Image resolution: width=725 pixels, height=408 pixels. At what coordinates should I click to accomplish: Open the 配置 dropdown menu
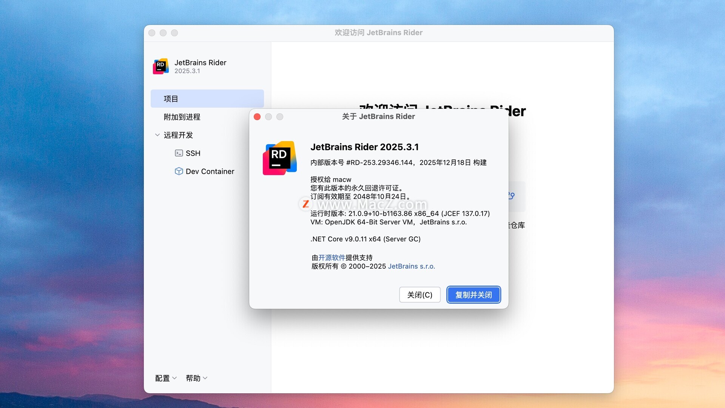tap(166, 378)
